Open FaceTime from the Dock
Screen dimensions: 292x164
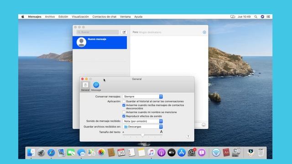[71, 153]
